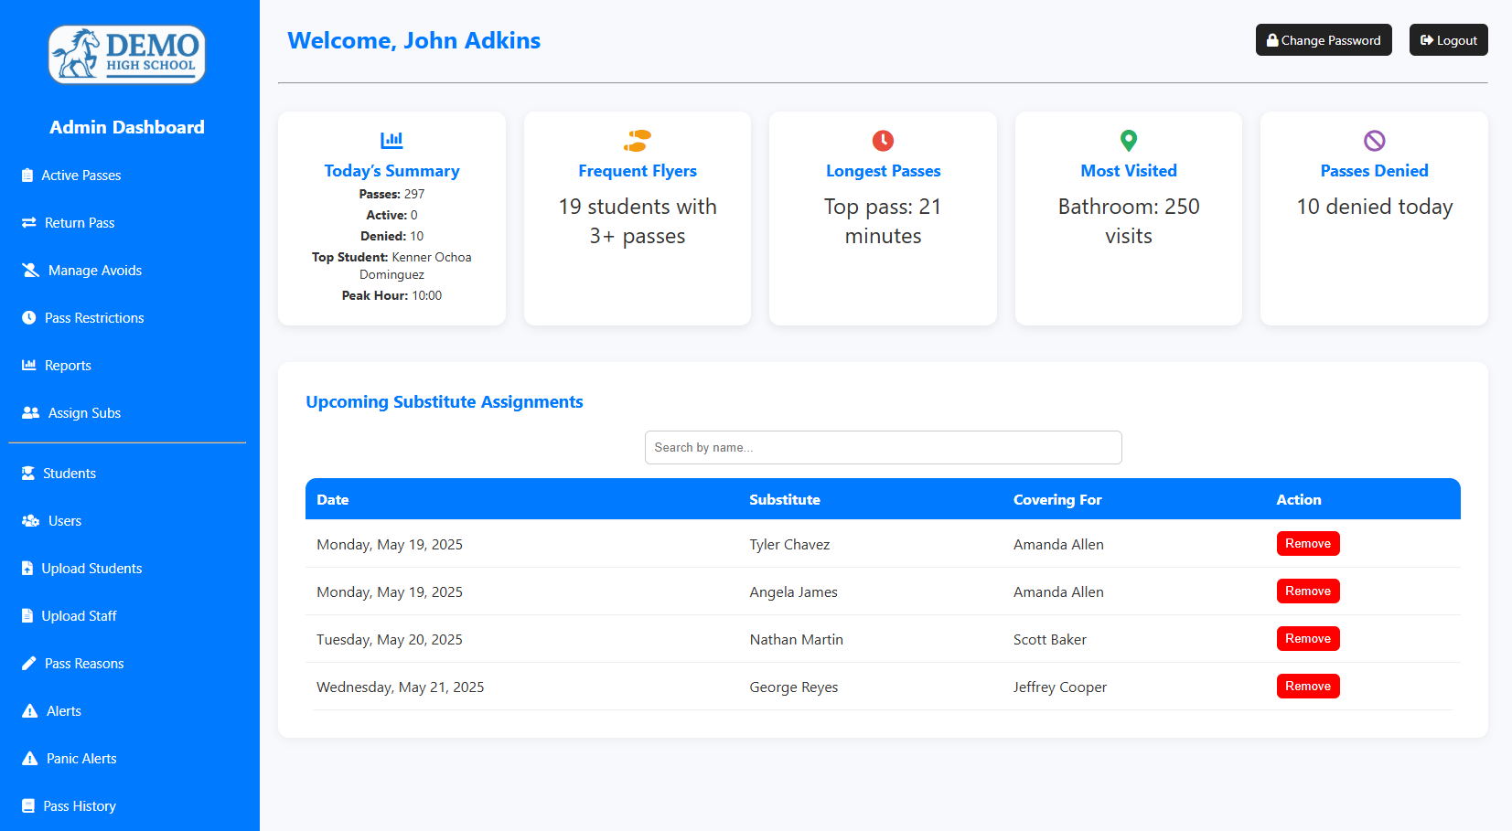
Task: Click the Demo High School horse logo
Action: 125,54
